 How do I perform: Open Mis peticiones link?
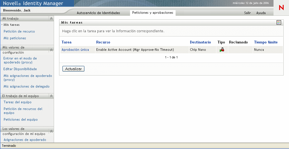tap(15, 38)
